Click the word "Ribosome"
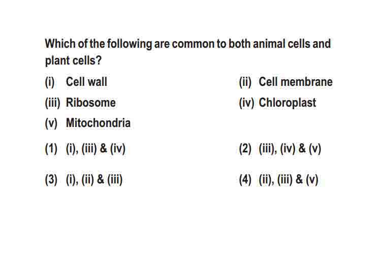This screenshot has width=381, height=254. 91,103
